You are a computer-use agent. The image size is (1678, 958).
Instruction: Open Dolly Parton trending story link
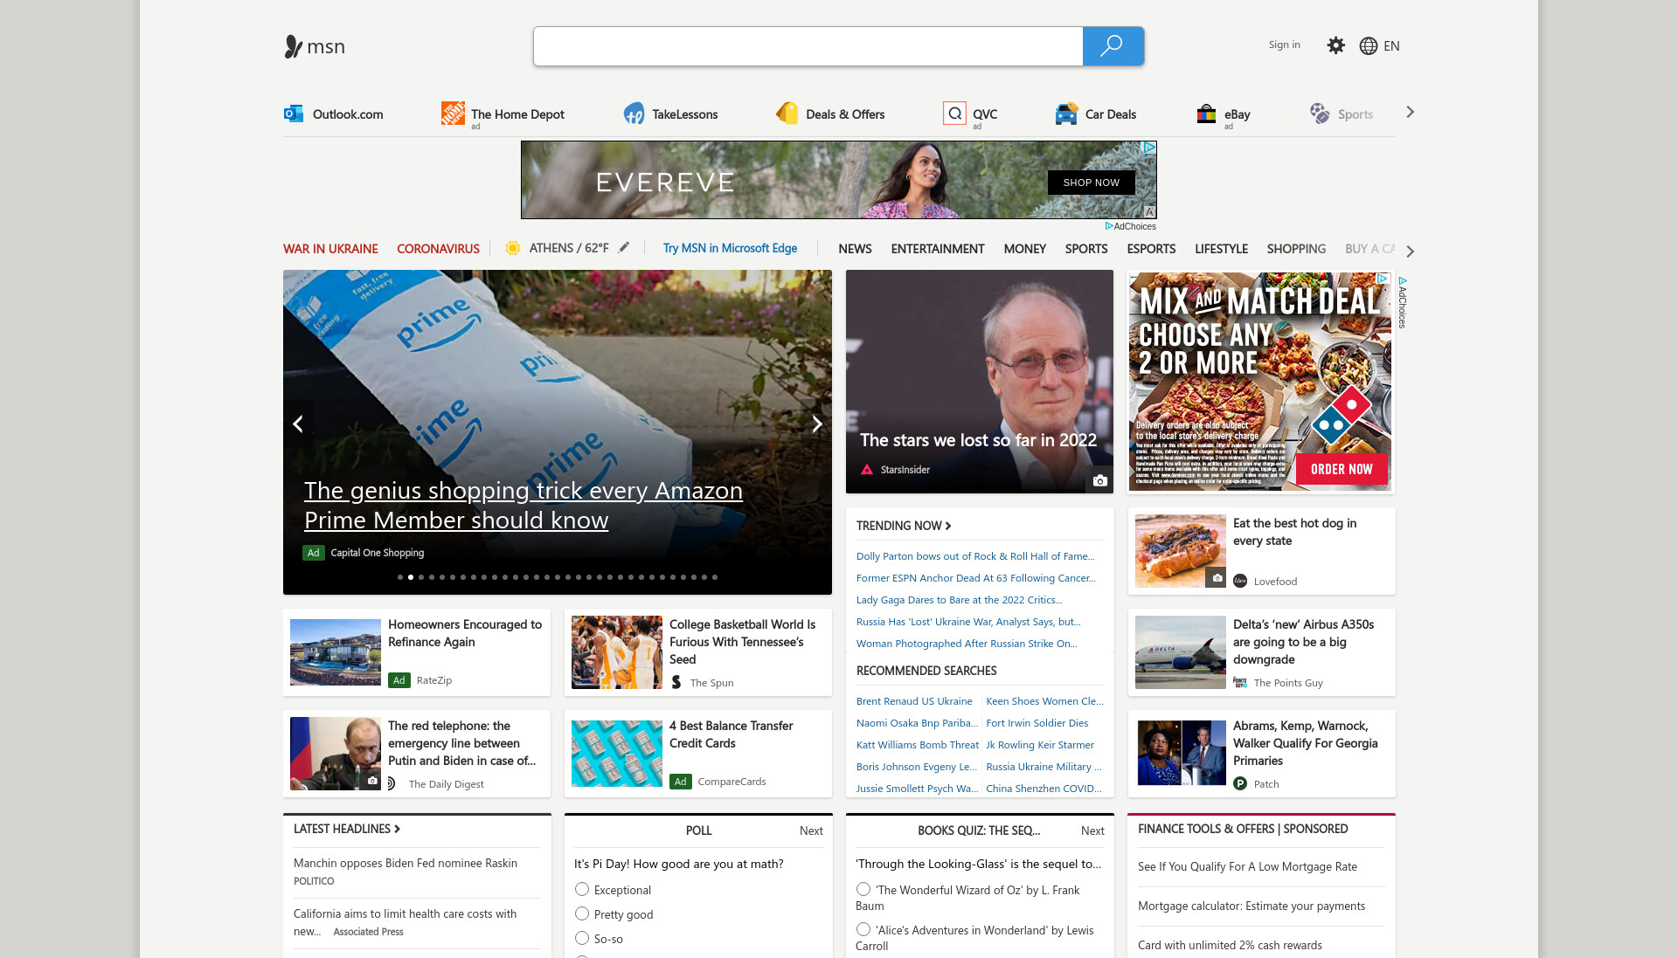point(975,556)
